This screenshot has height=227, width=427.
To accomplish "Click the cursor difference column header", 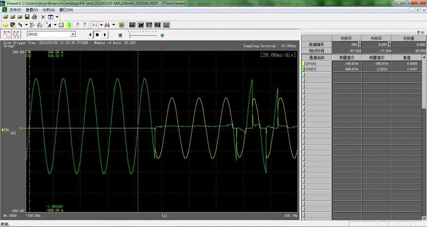I will (x=408, y=38).
